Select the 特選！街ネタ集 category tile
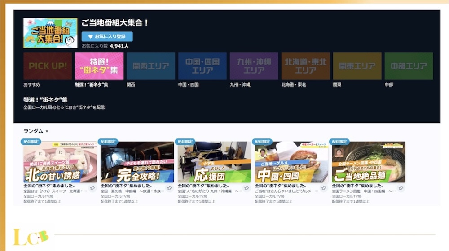 click(99, 66)
